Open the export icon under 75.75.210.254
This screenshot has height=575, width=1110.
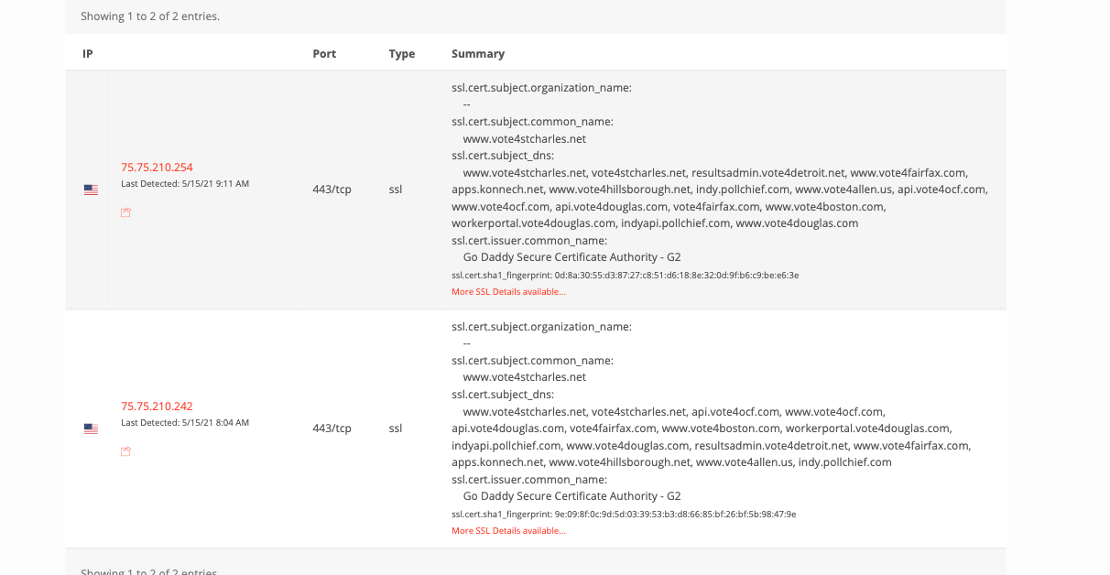[x=126, y=212]
